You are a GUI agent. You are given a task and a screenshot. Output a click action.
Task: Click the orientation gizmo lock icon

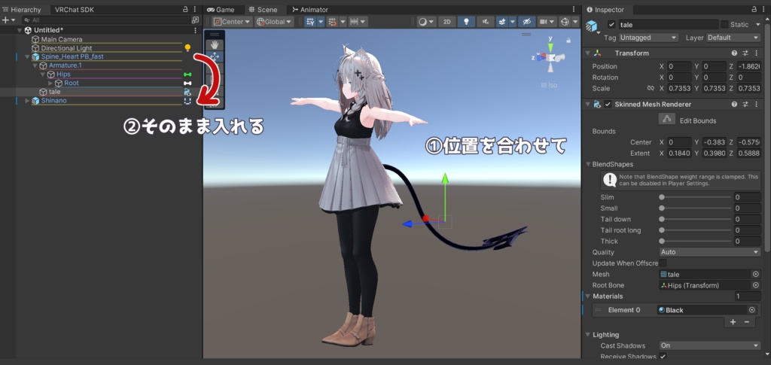(568, 41)
